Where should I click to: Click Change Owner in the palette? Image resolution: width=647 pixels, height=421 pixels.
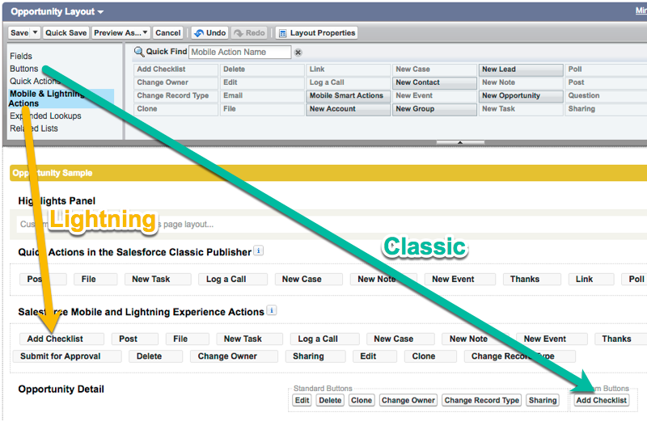click(175, 82)
